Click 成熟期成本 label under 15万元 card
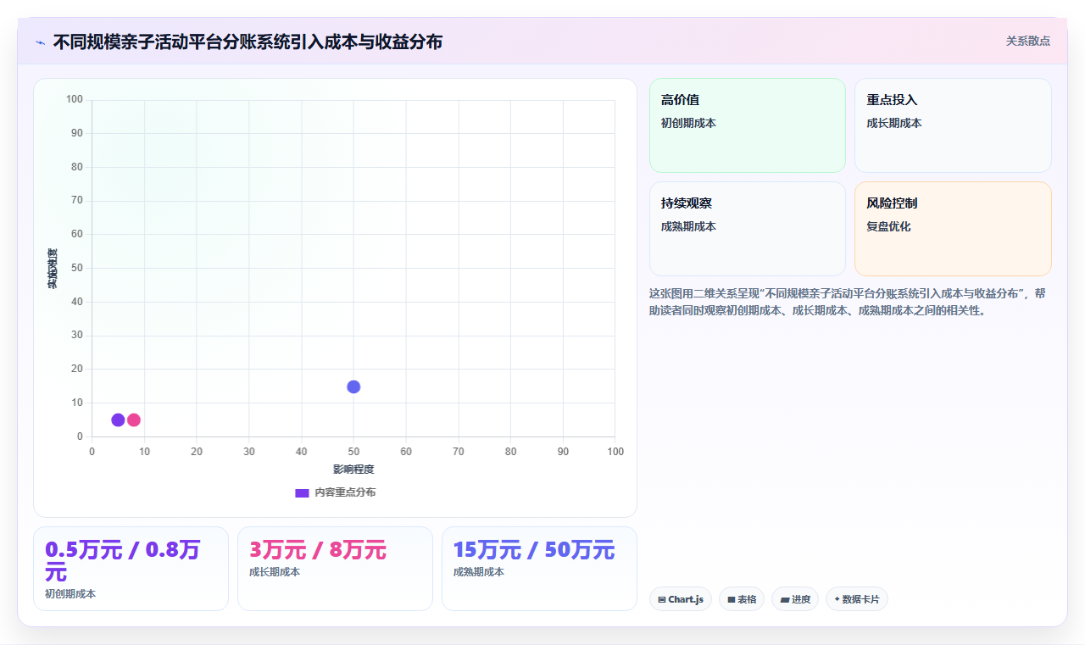1085x645 pixels. [x=479, y=572]
